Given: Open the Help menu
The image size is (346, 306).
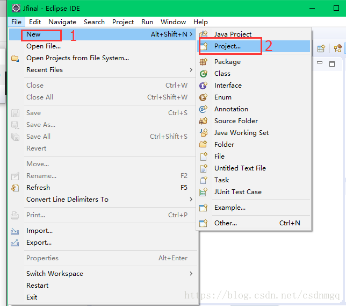Looking at the screenshot, I should 200,22.
